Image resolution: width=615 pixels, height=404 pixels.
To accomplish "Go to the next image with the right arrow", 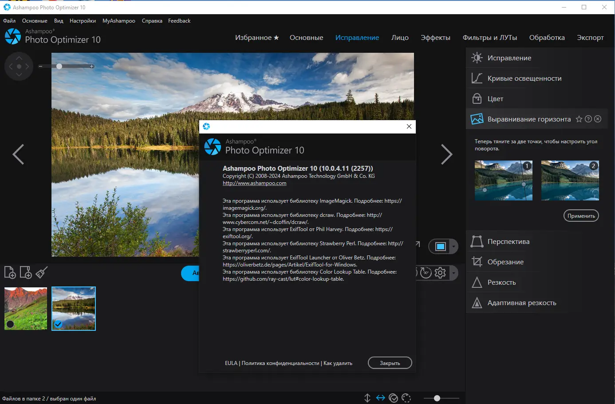I will pyautogui.click(x=446, y=154).
